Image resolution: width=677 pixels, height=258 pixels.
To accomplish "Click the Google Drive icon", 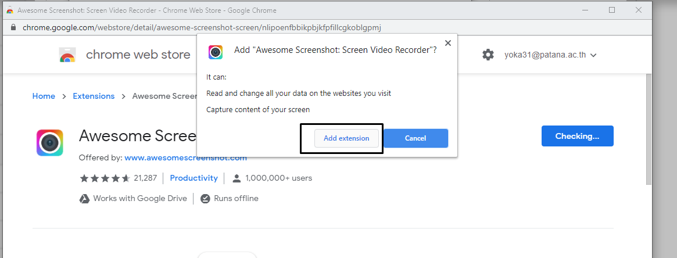I will (x=84, y=199).
